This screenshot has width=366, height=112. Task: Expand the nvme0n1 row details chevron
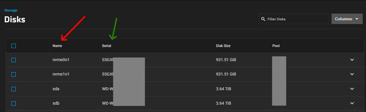click(x=352, y=60)
